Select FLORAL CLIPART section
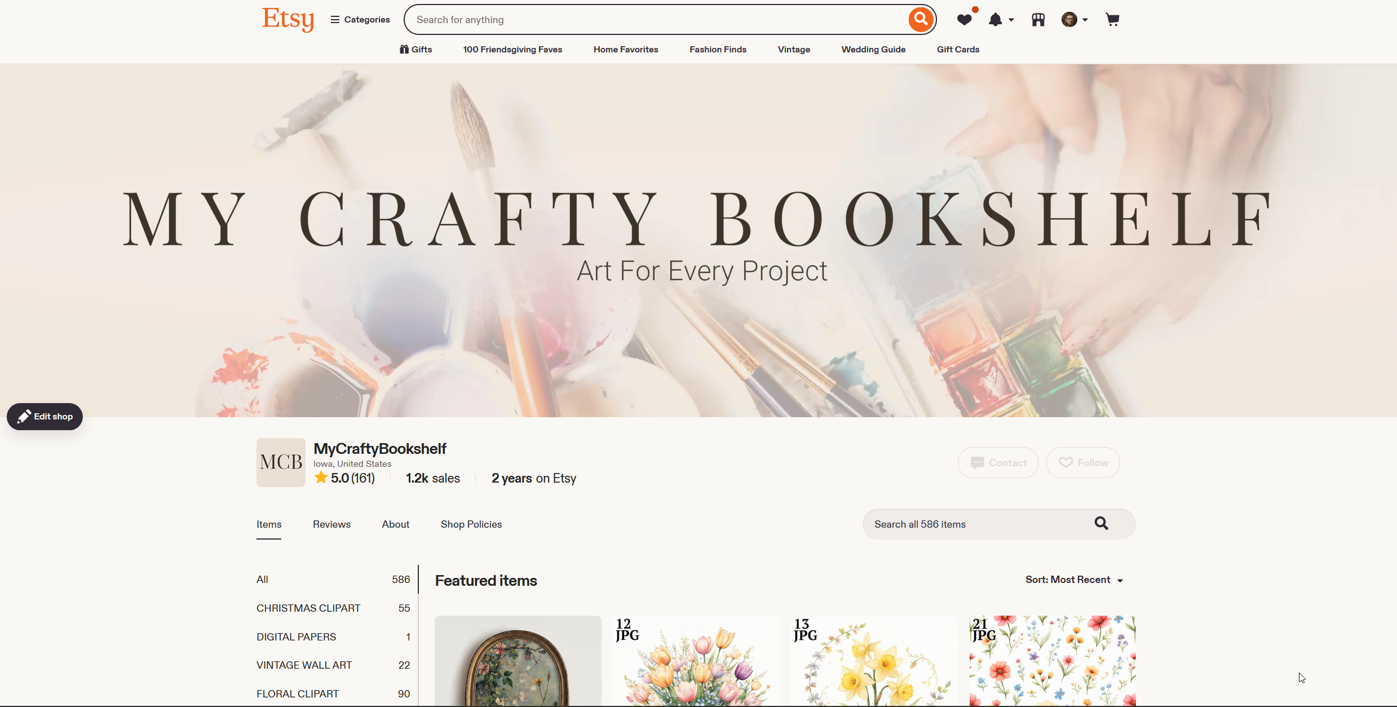 click(333, 694)
